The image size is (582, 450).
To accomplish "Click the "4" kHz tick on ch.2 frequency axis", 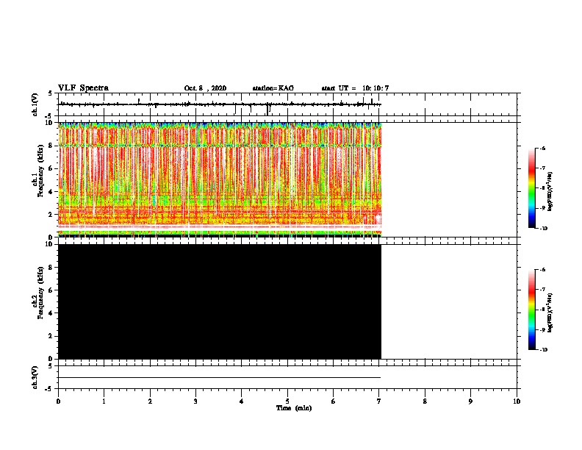I will pos(51,313).
